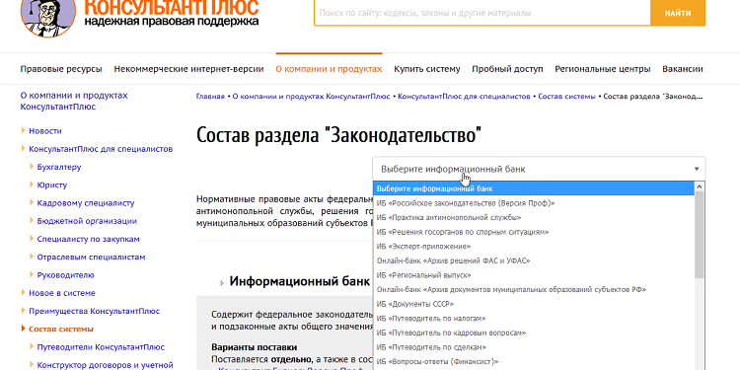Open Юристу sidebar link

52,185
